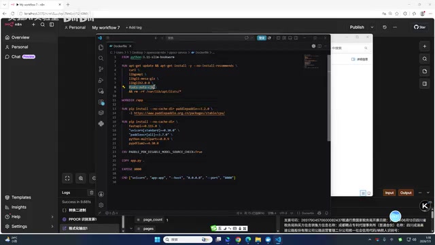Open Publish dropdown arrow
The width and height of the screenshot is (435, 245).
(372, 27)
